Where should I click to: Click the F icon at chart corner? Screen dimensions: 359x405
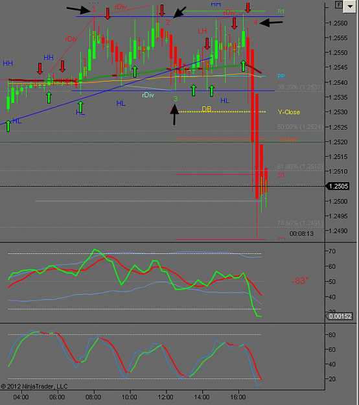click(x=338, y=5)
